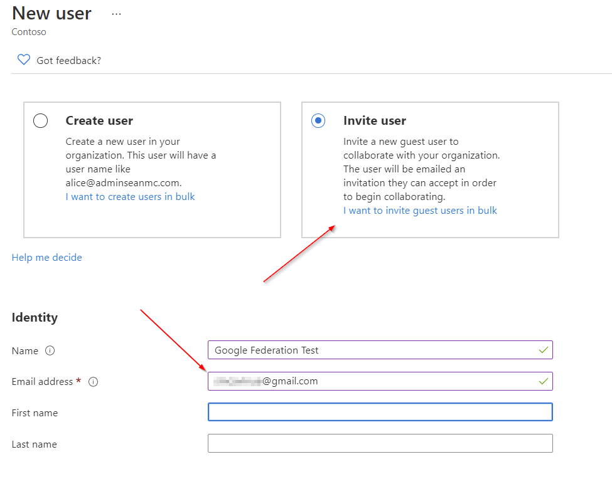Open 'I want to create users in bulk'
This screenshot has height=484, width=612.
pos(130,197)
